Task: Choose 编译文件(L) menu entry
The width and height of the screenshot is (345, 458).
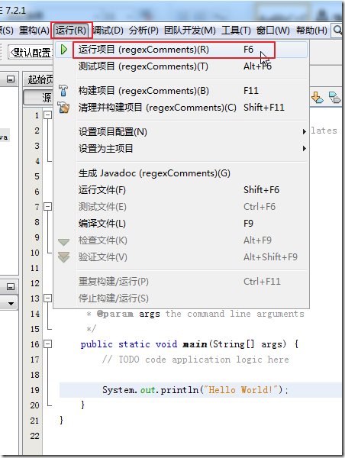Action: [x=181, y=224]
